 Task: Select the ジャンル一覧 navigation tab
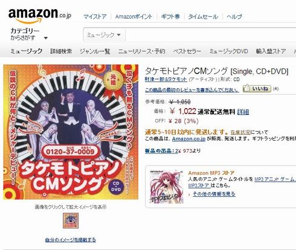(95, 51)
